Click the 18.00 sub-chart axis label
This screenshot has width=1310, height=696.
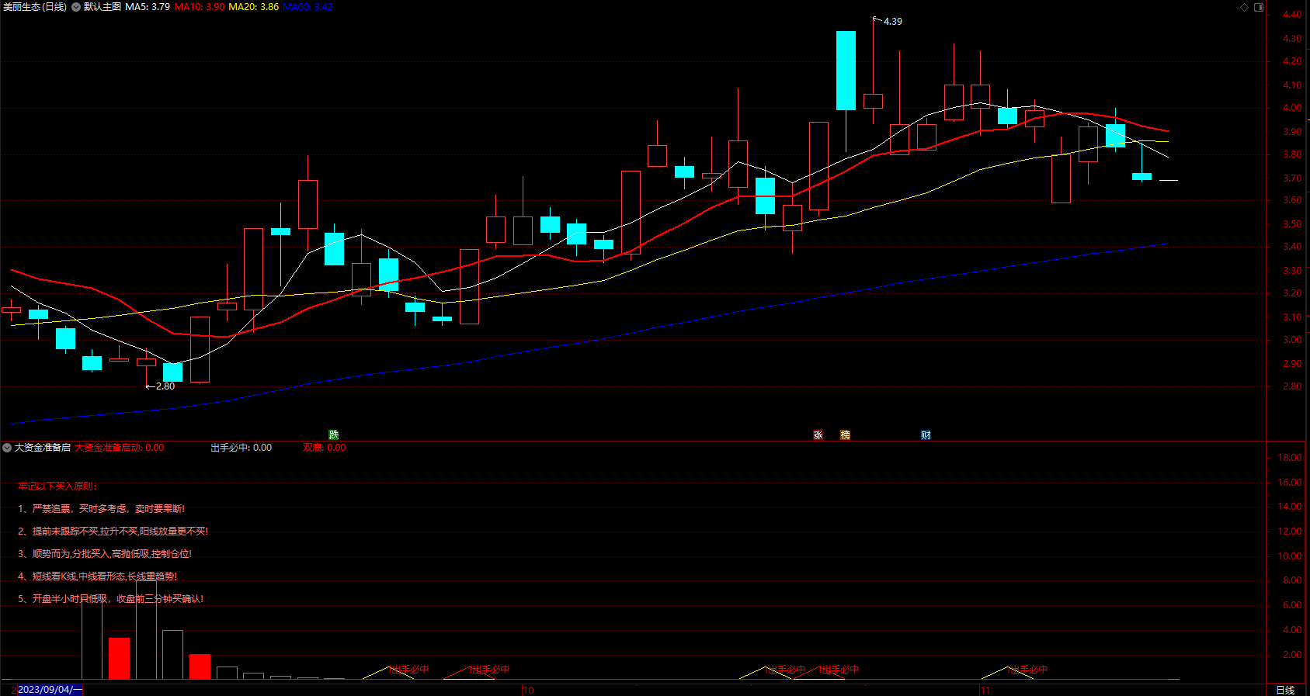(1290, 458)
